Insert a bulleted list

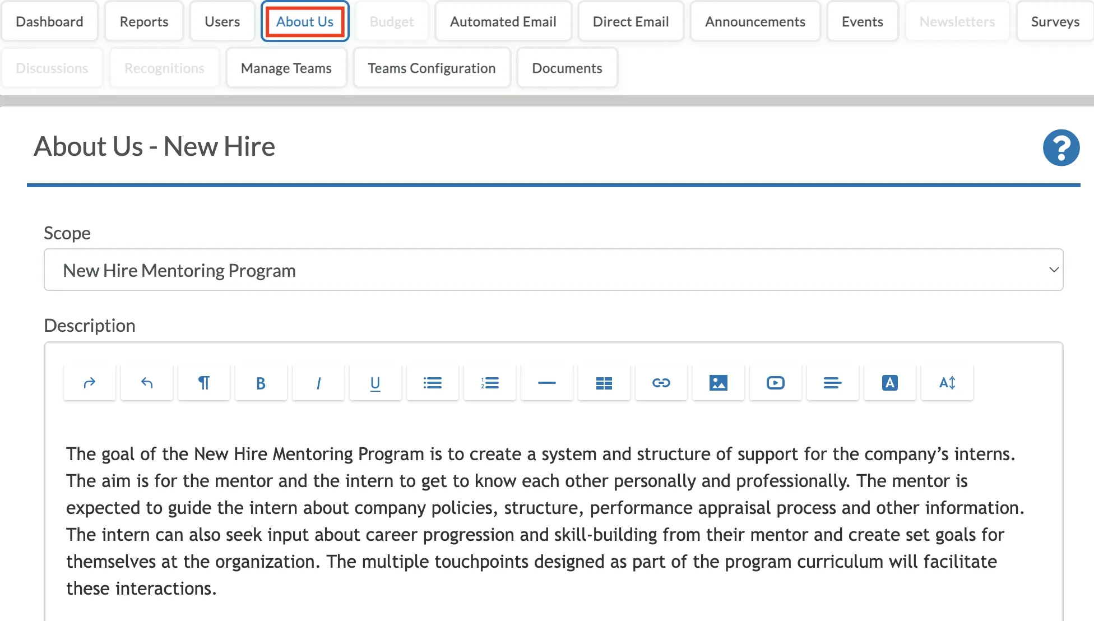pyautogui.click(x=433, y=383)
